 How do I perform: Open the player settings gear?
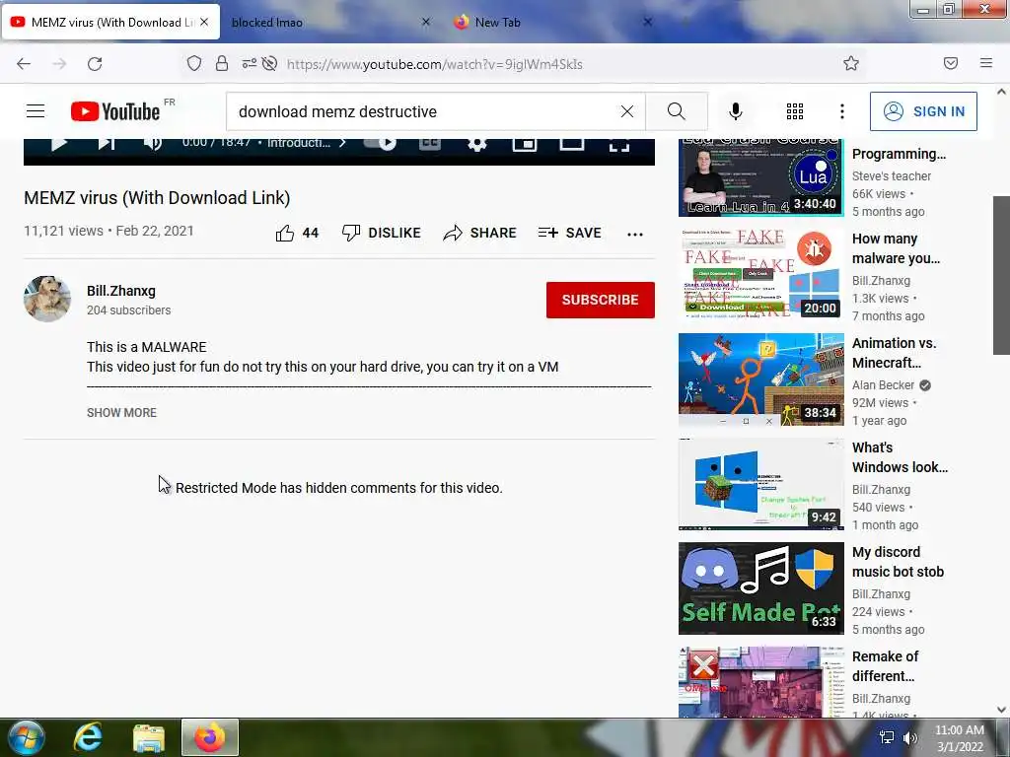click(477, 144)
